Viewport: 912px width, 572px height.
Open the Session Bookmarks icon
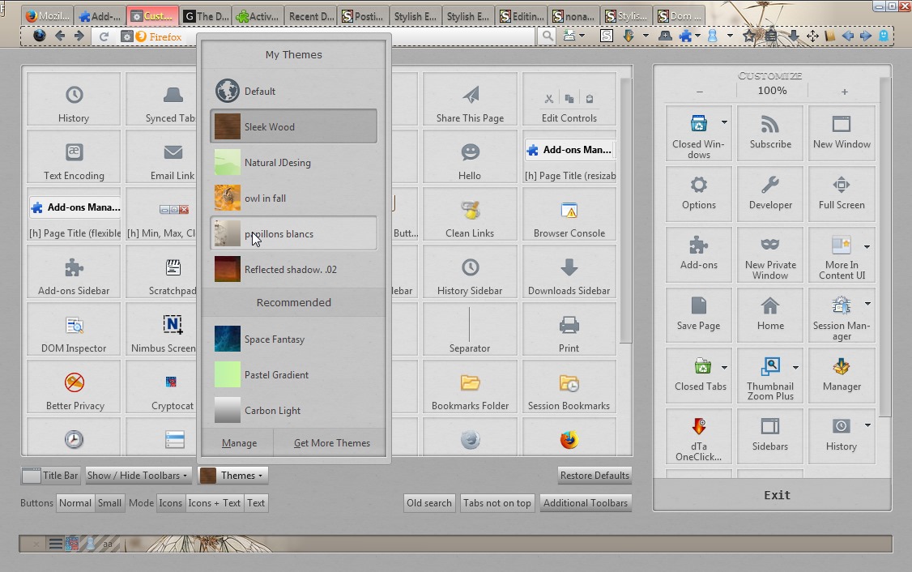pyautogui.click(x=569, y=386)
